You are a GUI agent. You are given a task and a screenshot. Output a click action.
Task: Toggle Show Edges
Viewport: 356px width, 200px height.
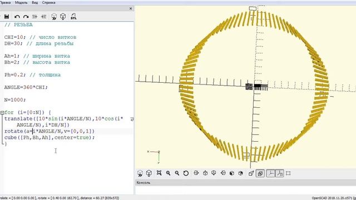click(288, 173)
